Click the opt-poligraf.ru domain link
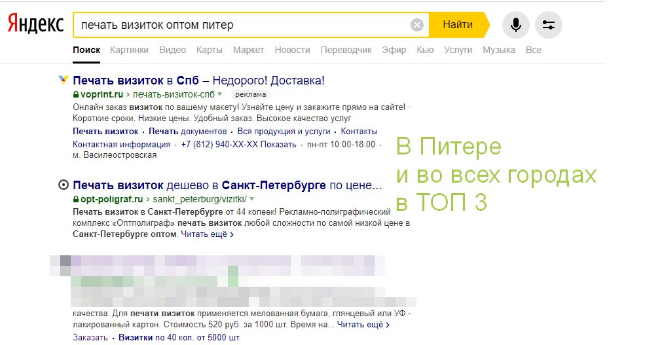Image resolution: width=645 pixels, height=345 pixels. pyautogui.click(x=111, y=199)
